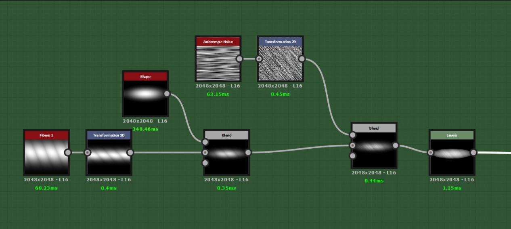Click output port of Transformation 2D showing 0.45ms
Image resolution: width=511 pixels, height=229 pixels.
coord(302,59)
